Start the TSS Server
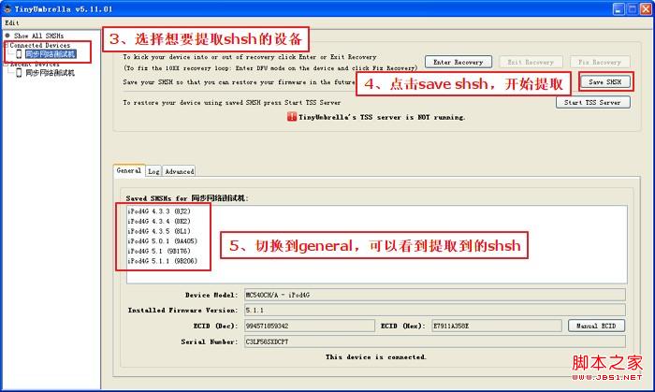The image size is (655, 392). pos(592,102)
